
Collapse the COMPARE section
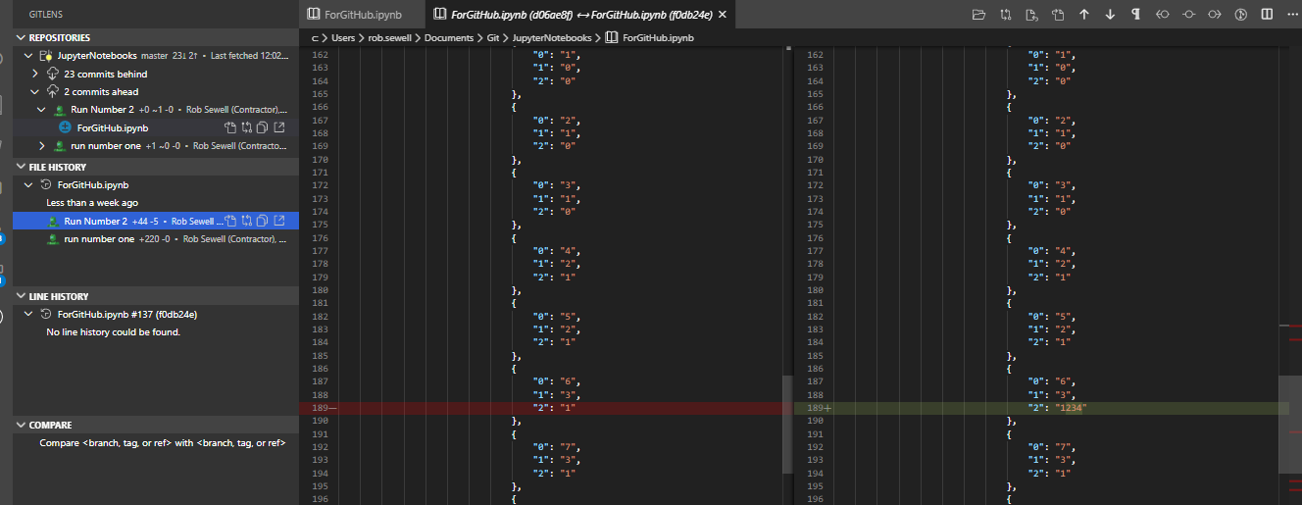[22, 426]
